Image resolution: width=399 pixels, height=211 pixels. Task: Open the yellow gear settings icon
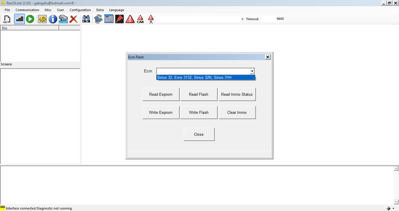click(42, 19)
